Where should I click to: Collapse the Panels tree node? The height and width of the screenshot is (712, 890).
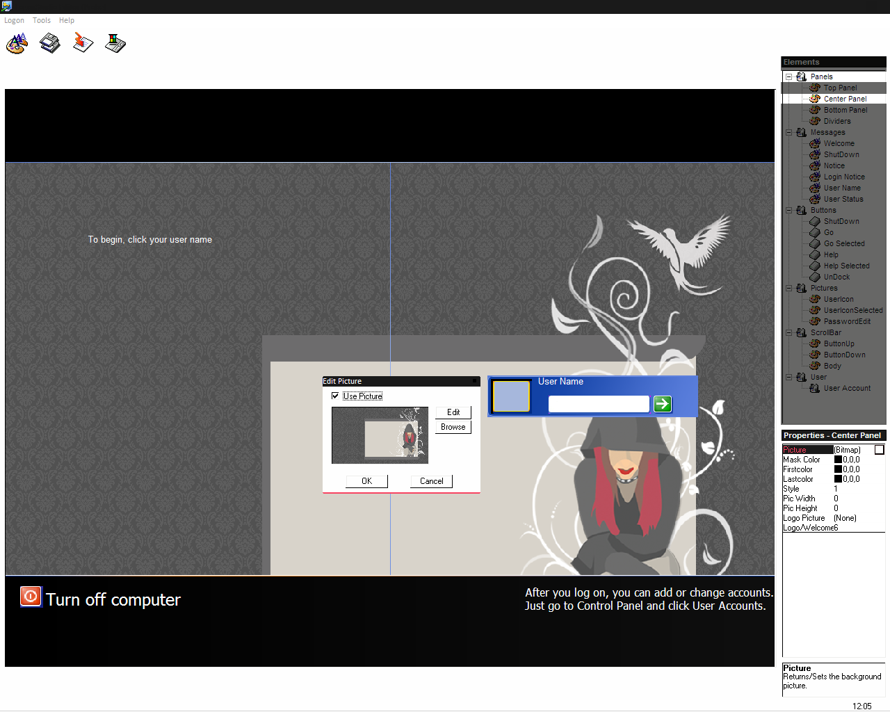789,76
